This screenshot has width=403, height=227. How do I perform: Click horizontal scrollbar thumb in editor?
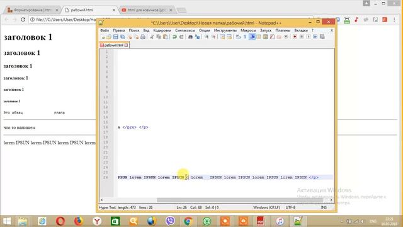(x=239, y=200)
